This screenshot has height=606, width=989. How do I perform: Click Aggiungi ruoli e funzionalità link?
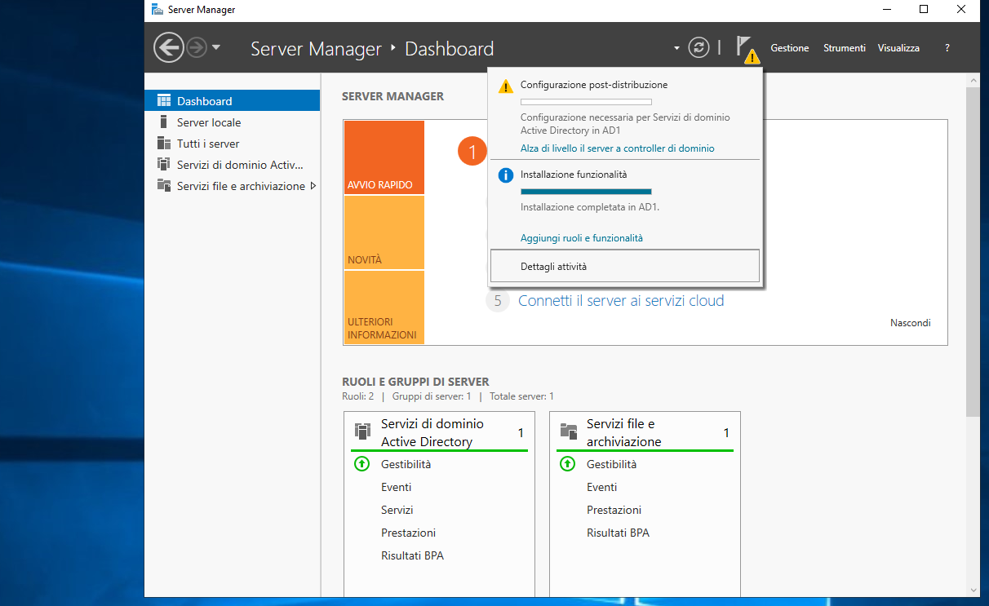(582, 238)
